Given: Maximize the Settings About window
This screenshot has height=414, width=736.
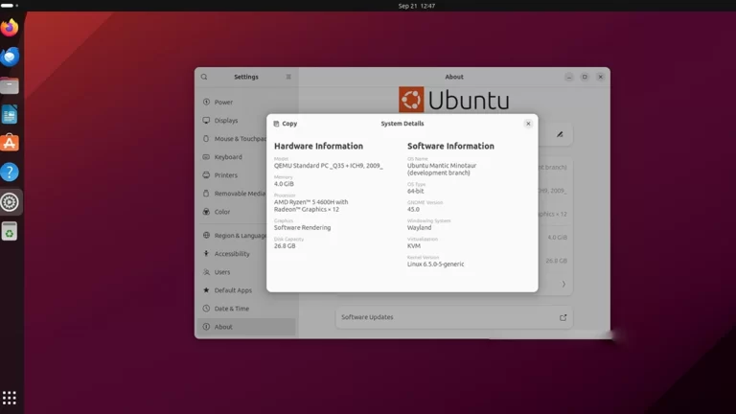Looking at the screenshot, I should point(585,77).
